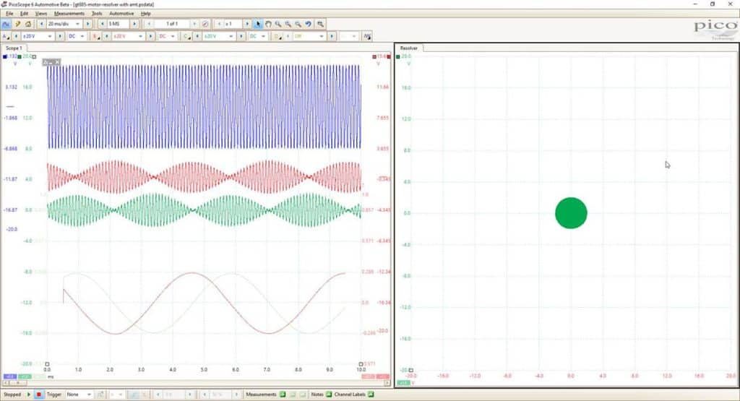
Task: Open the Automotive menu
Action: tap(121, 14)
